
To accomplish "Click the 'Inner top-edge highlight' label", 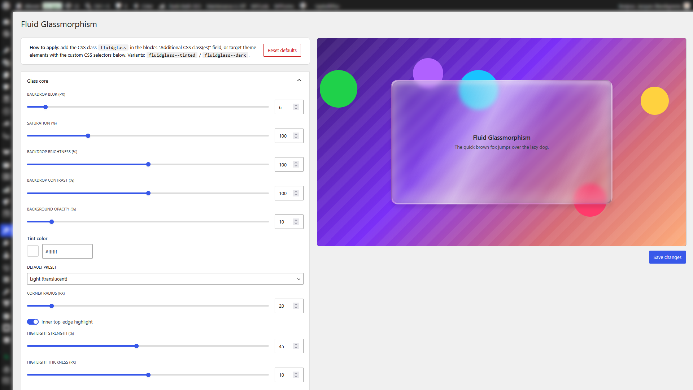I will click(x=67, y=322).
